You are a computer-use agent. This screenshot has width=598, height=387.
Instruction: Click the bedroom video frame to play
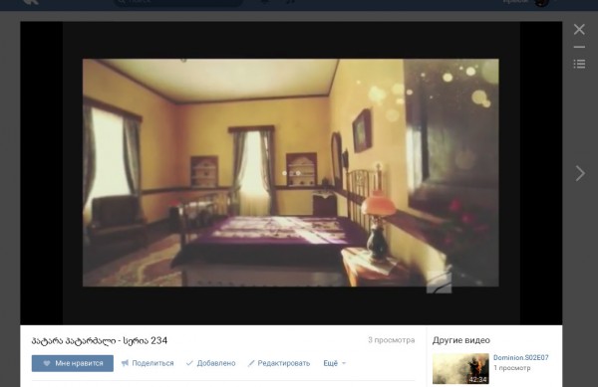[291, 172]
